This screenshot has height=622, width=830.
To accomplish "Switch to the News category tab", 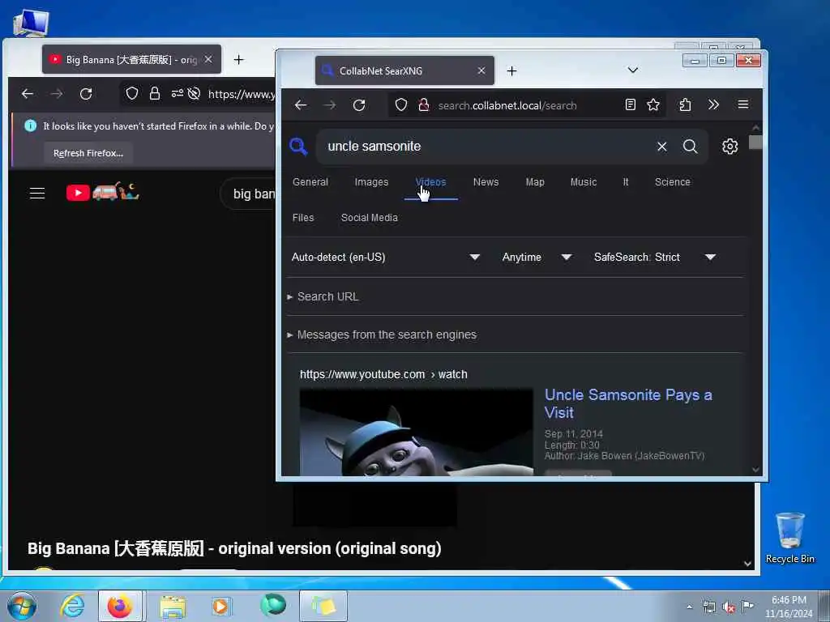I will point(486,182).
